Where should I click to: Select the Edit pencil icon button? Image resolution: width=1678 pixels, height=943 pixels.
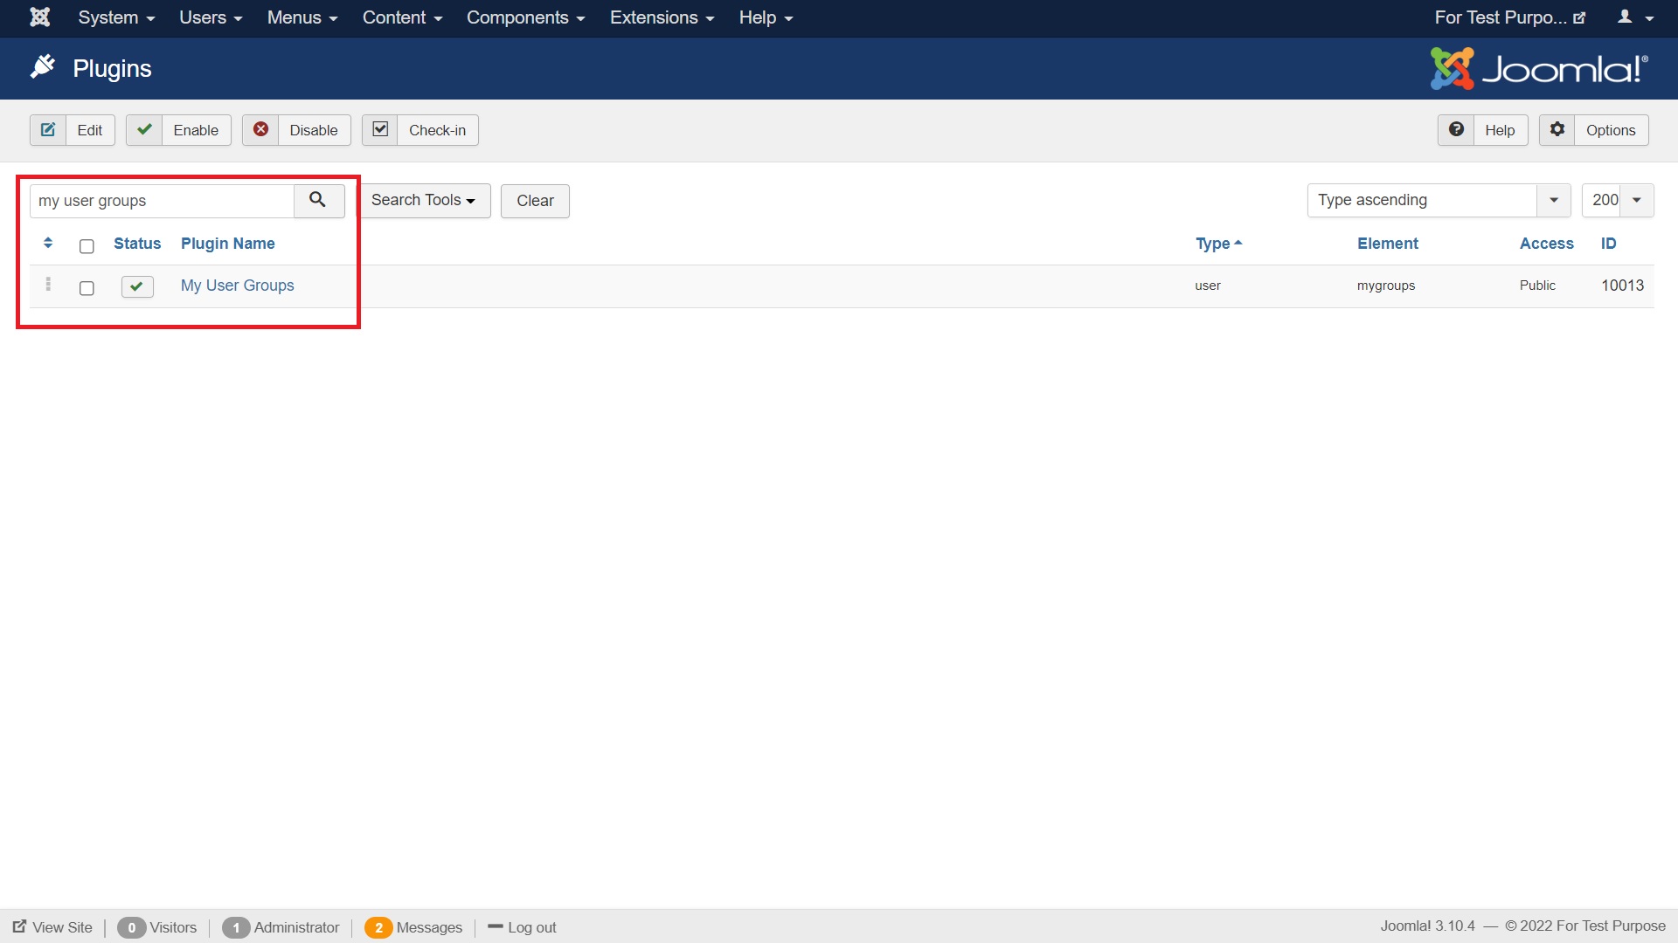pyautogui.click(x=48, y=129)
